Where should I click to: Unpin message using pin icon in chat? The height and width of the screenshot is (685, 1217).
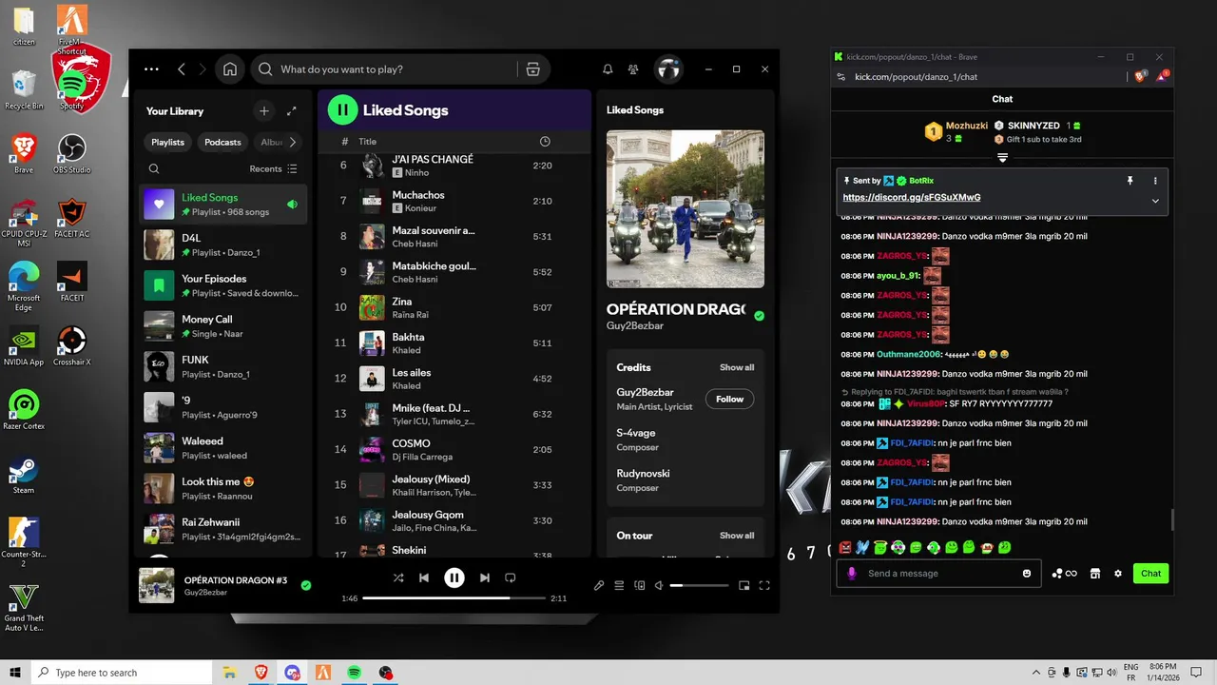click(x=1130, y=181)
